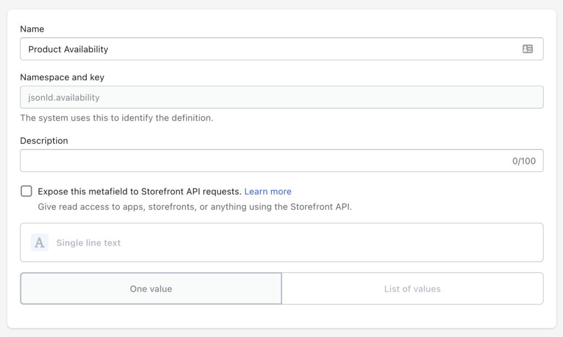Click the letter A text-type icon
Viewport: 563px width, 337px height.
click(40, 243)
